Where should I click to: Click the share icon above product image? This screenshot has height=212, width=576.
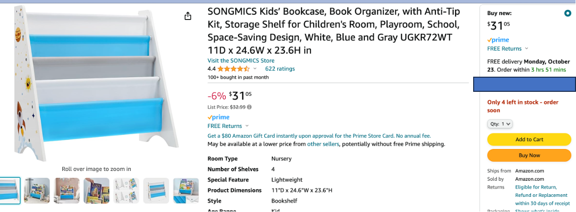pyautogui.click(x=188, y=17)
